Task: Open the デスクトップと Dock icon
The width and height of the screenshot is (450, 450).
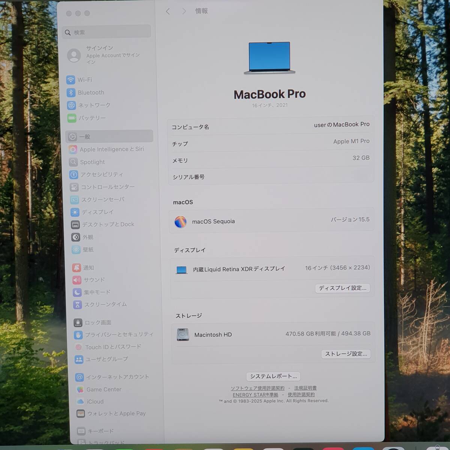Action: [x=75, y=225]
